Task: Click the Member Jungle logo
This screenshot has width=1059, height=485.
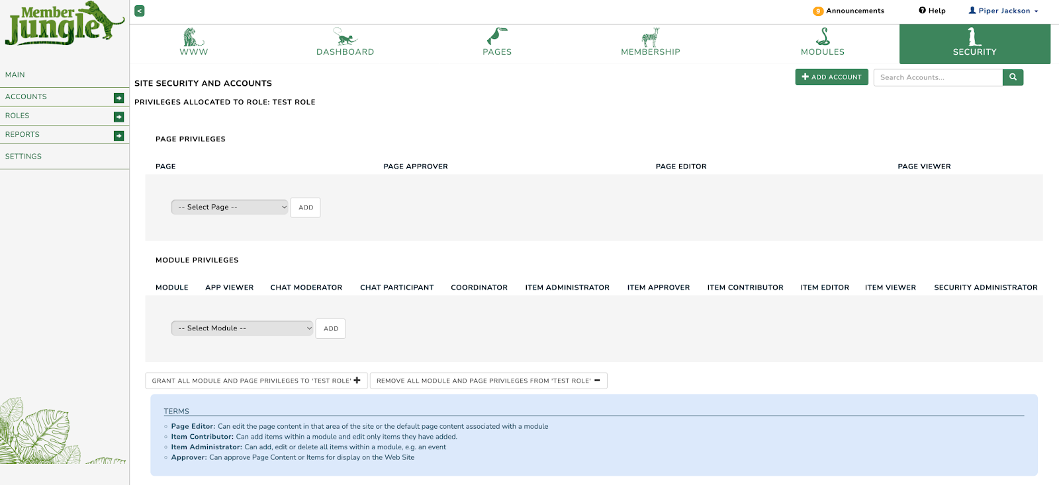Action: click(64, 24)
